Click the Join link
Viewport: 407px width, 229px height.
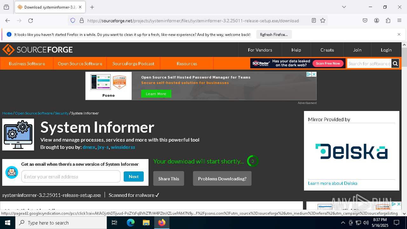click(x=357, y=50)
